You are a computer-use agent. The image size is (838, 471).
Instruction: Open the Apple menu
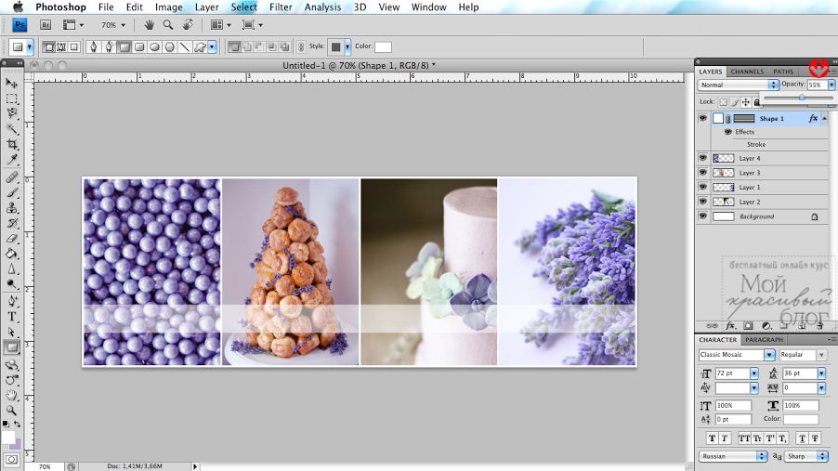click(x=19, y=7)
